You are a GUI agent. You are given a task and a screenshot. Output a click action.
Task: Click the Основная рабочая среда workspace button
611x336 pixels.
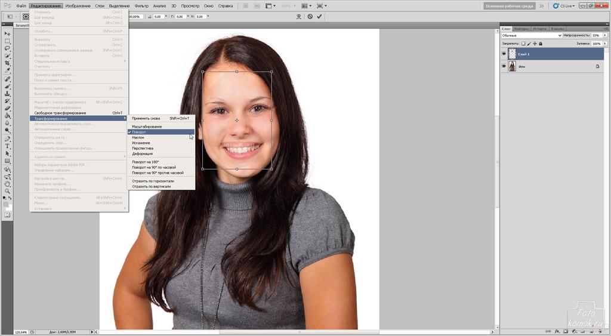click(510, 6)
